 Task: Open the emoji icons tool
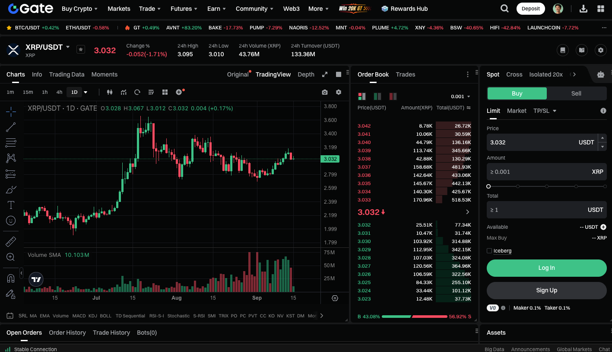(x=11, y=221)
